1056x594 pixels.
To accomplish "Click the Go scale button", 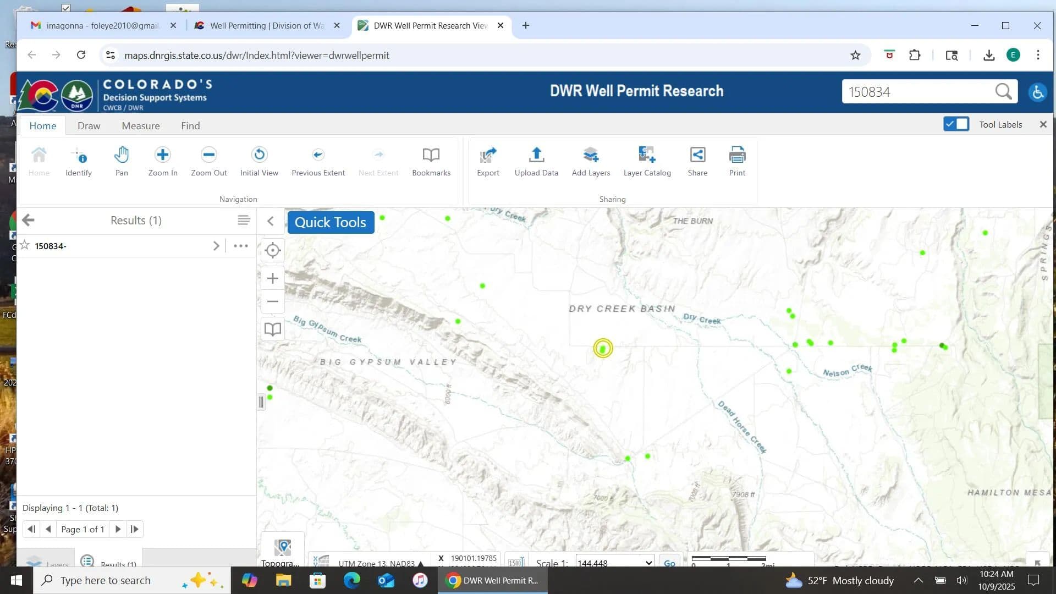I will 669,563.
